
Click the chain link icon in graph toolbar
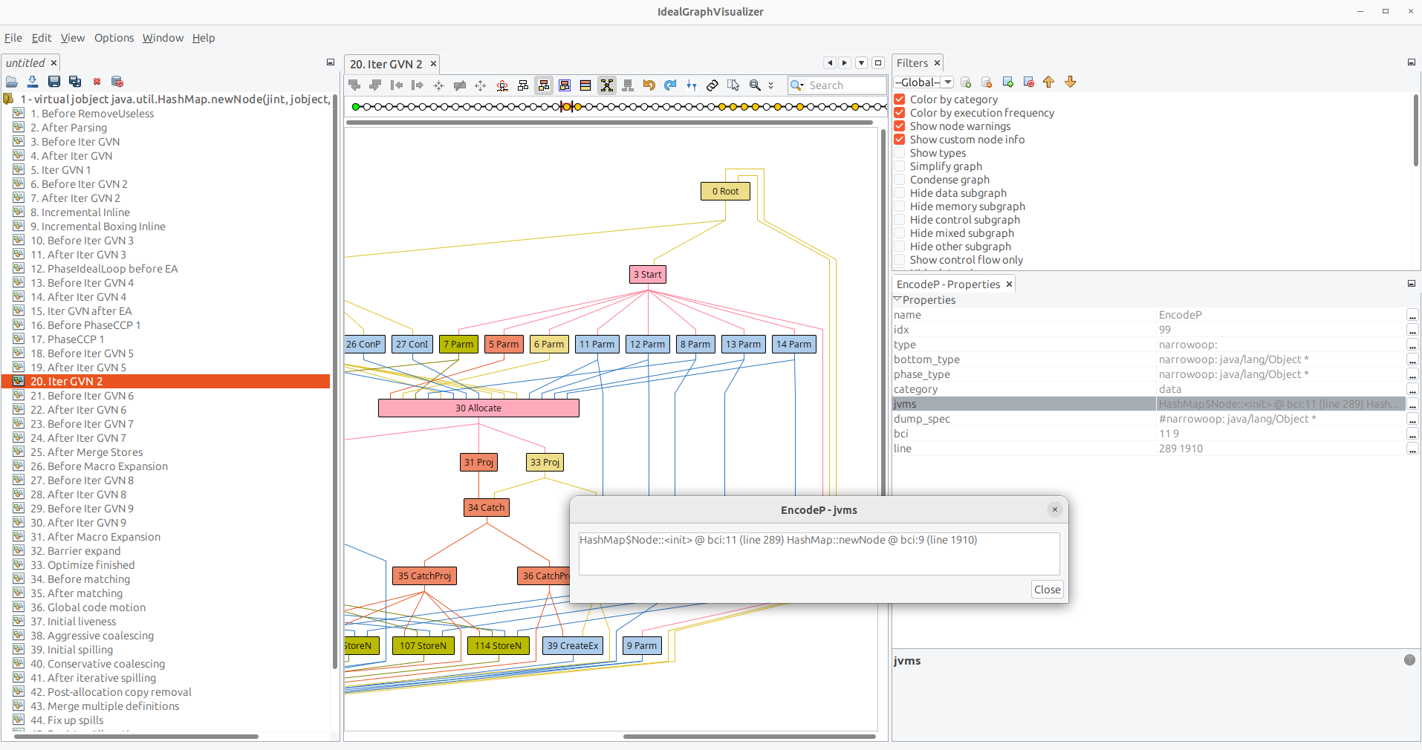click(x=712, y=85)
